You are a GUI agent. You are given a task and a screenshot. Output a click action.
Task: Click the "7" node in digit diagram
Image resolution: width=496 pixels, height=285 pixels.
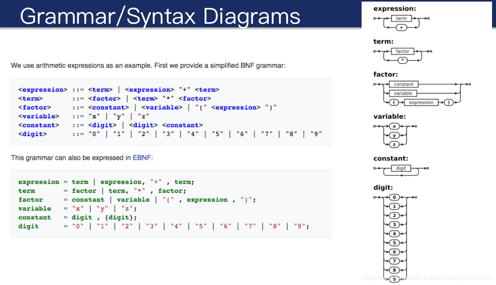click(394, 261)
